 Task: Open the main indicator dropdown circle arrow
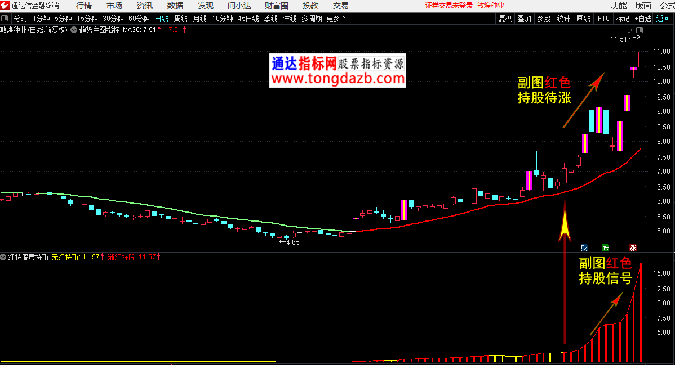(74, 30)
